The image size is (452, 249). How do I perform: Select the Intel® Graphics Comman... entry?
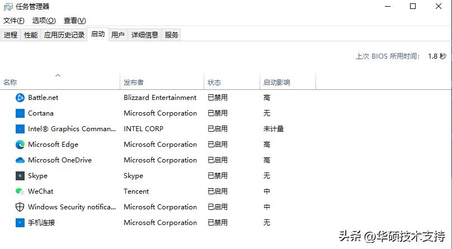72,129
